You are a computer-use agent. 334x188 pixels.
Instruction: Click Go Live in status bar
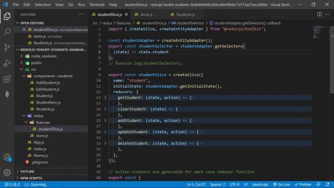pyautogui.click(x=281, y=184)
